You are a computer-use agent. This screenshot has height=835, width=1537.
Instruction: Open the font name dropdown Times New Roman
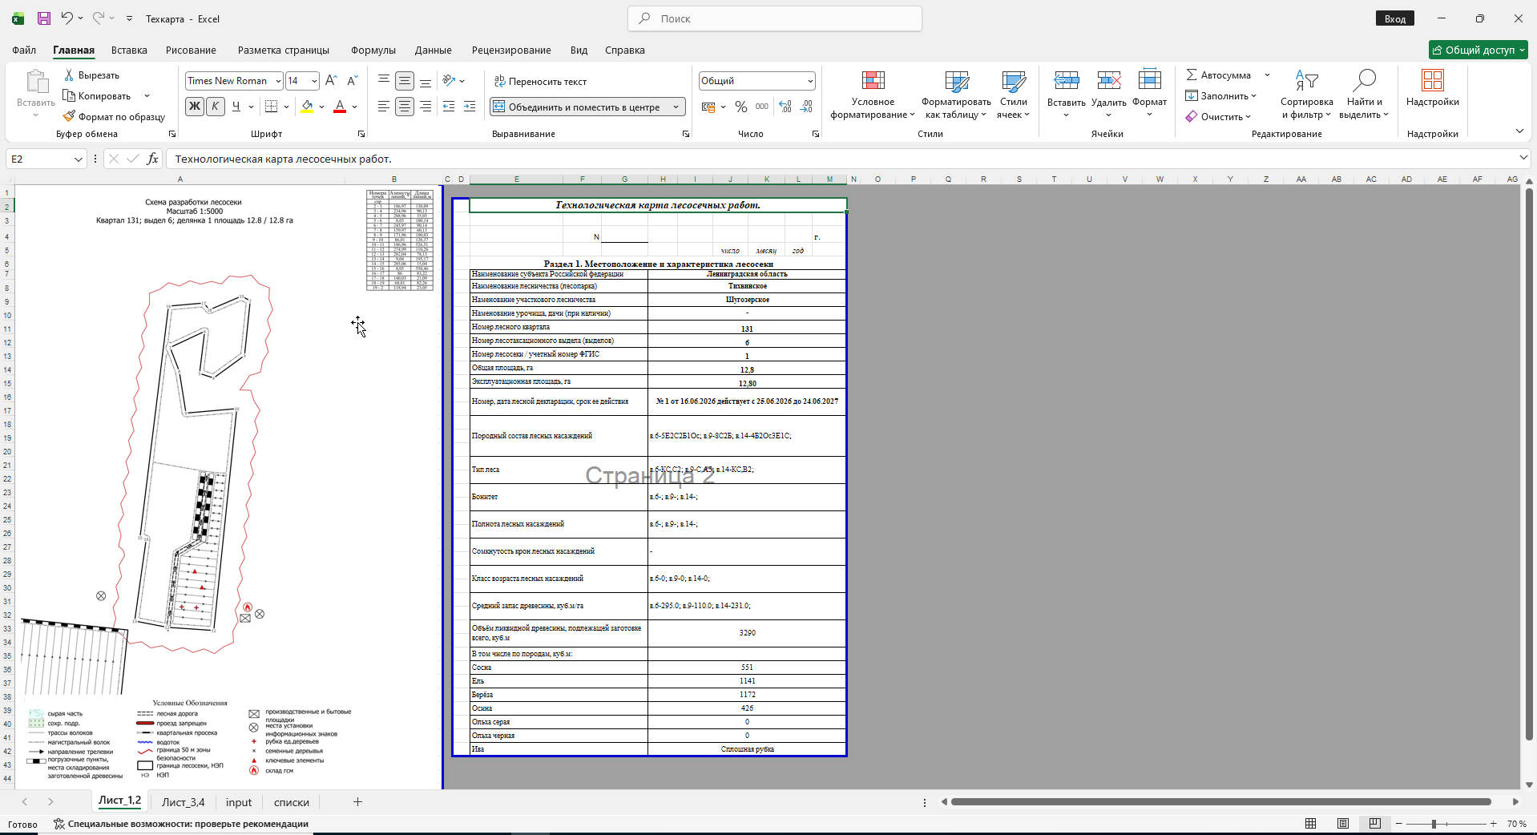[x=234, y=81]
